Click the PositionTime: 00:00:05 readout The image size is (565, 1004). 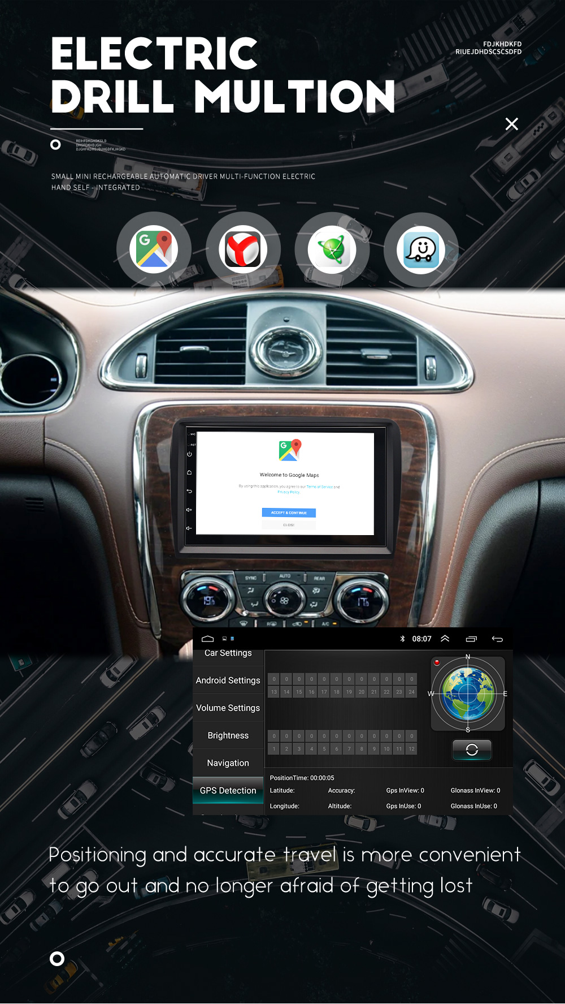[302, 778]
